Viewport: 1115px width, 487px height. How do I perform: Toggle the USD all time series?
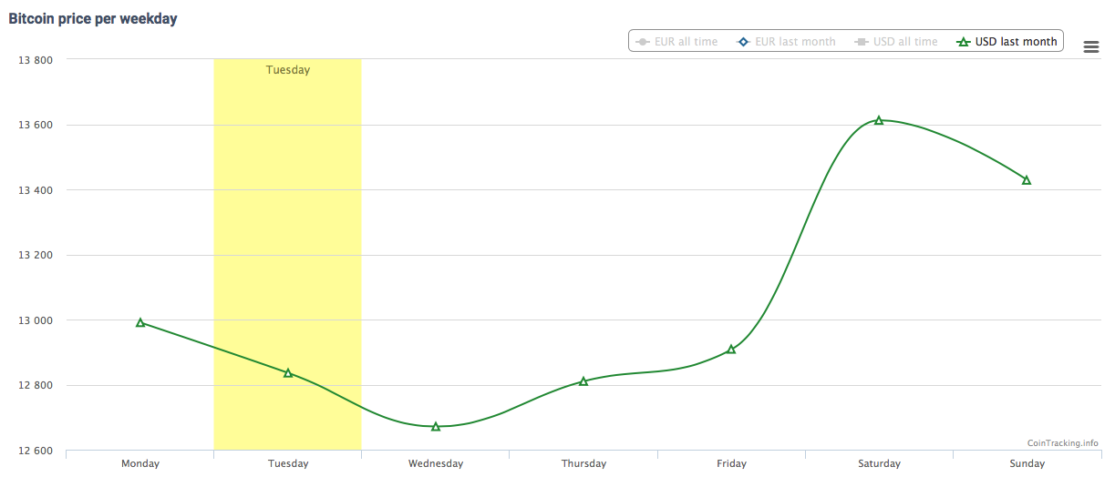[x=903, y=42]
